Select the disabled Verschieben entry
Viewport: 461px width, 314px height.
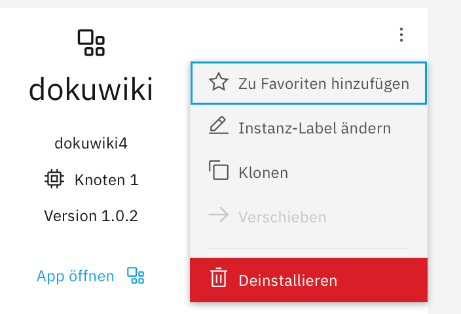coord(308,217)
